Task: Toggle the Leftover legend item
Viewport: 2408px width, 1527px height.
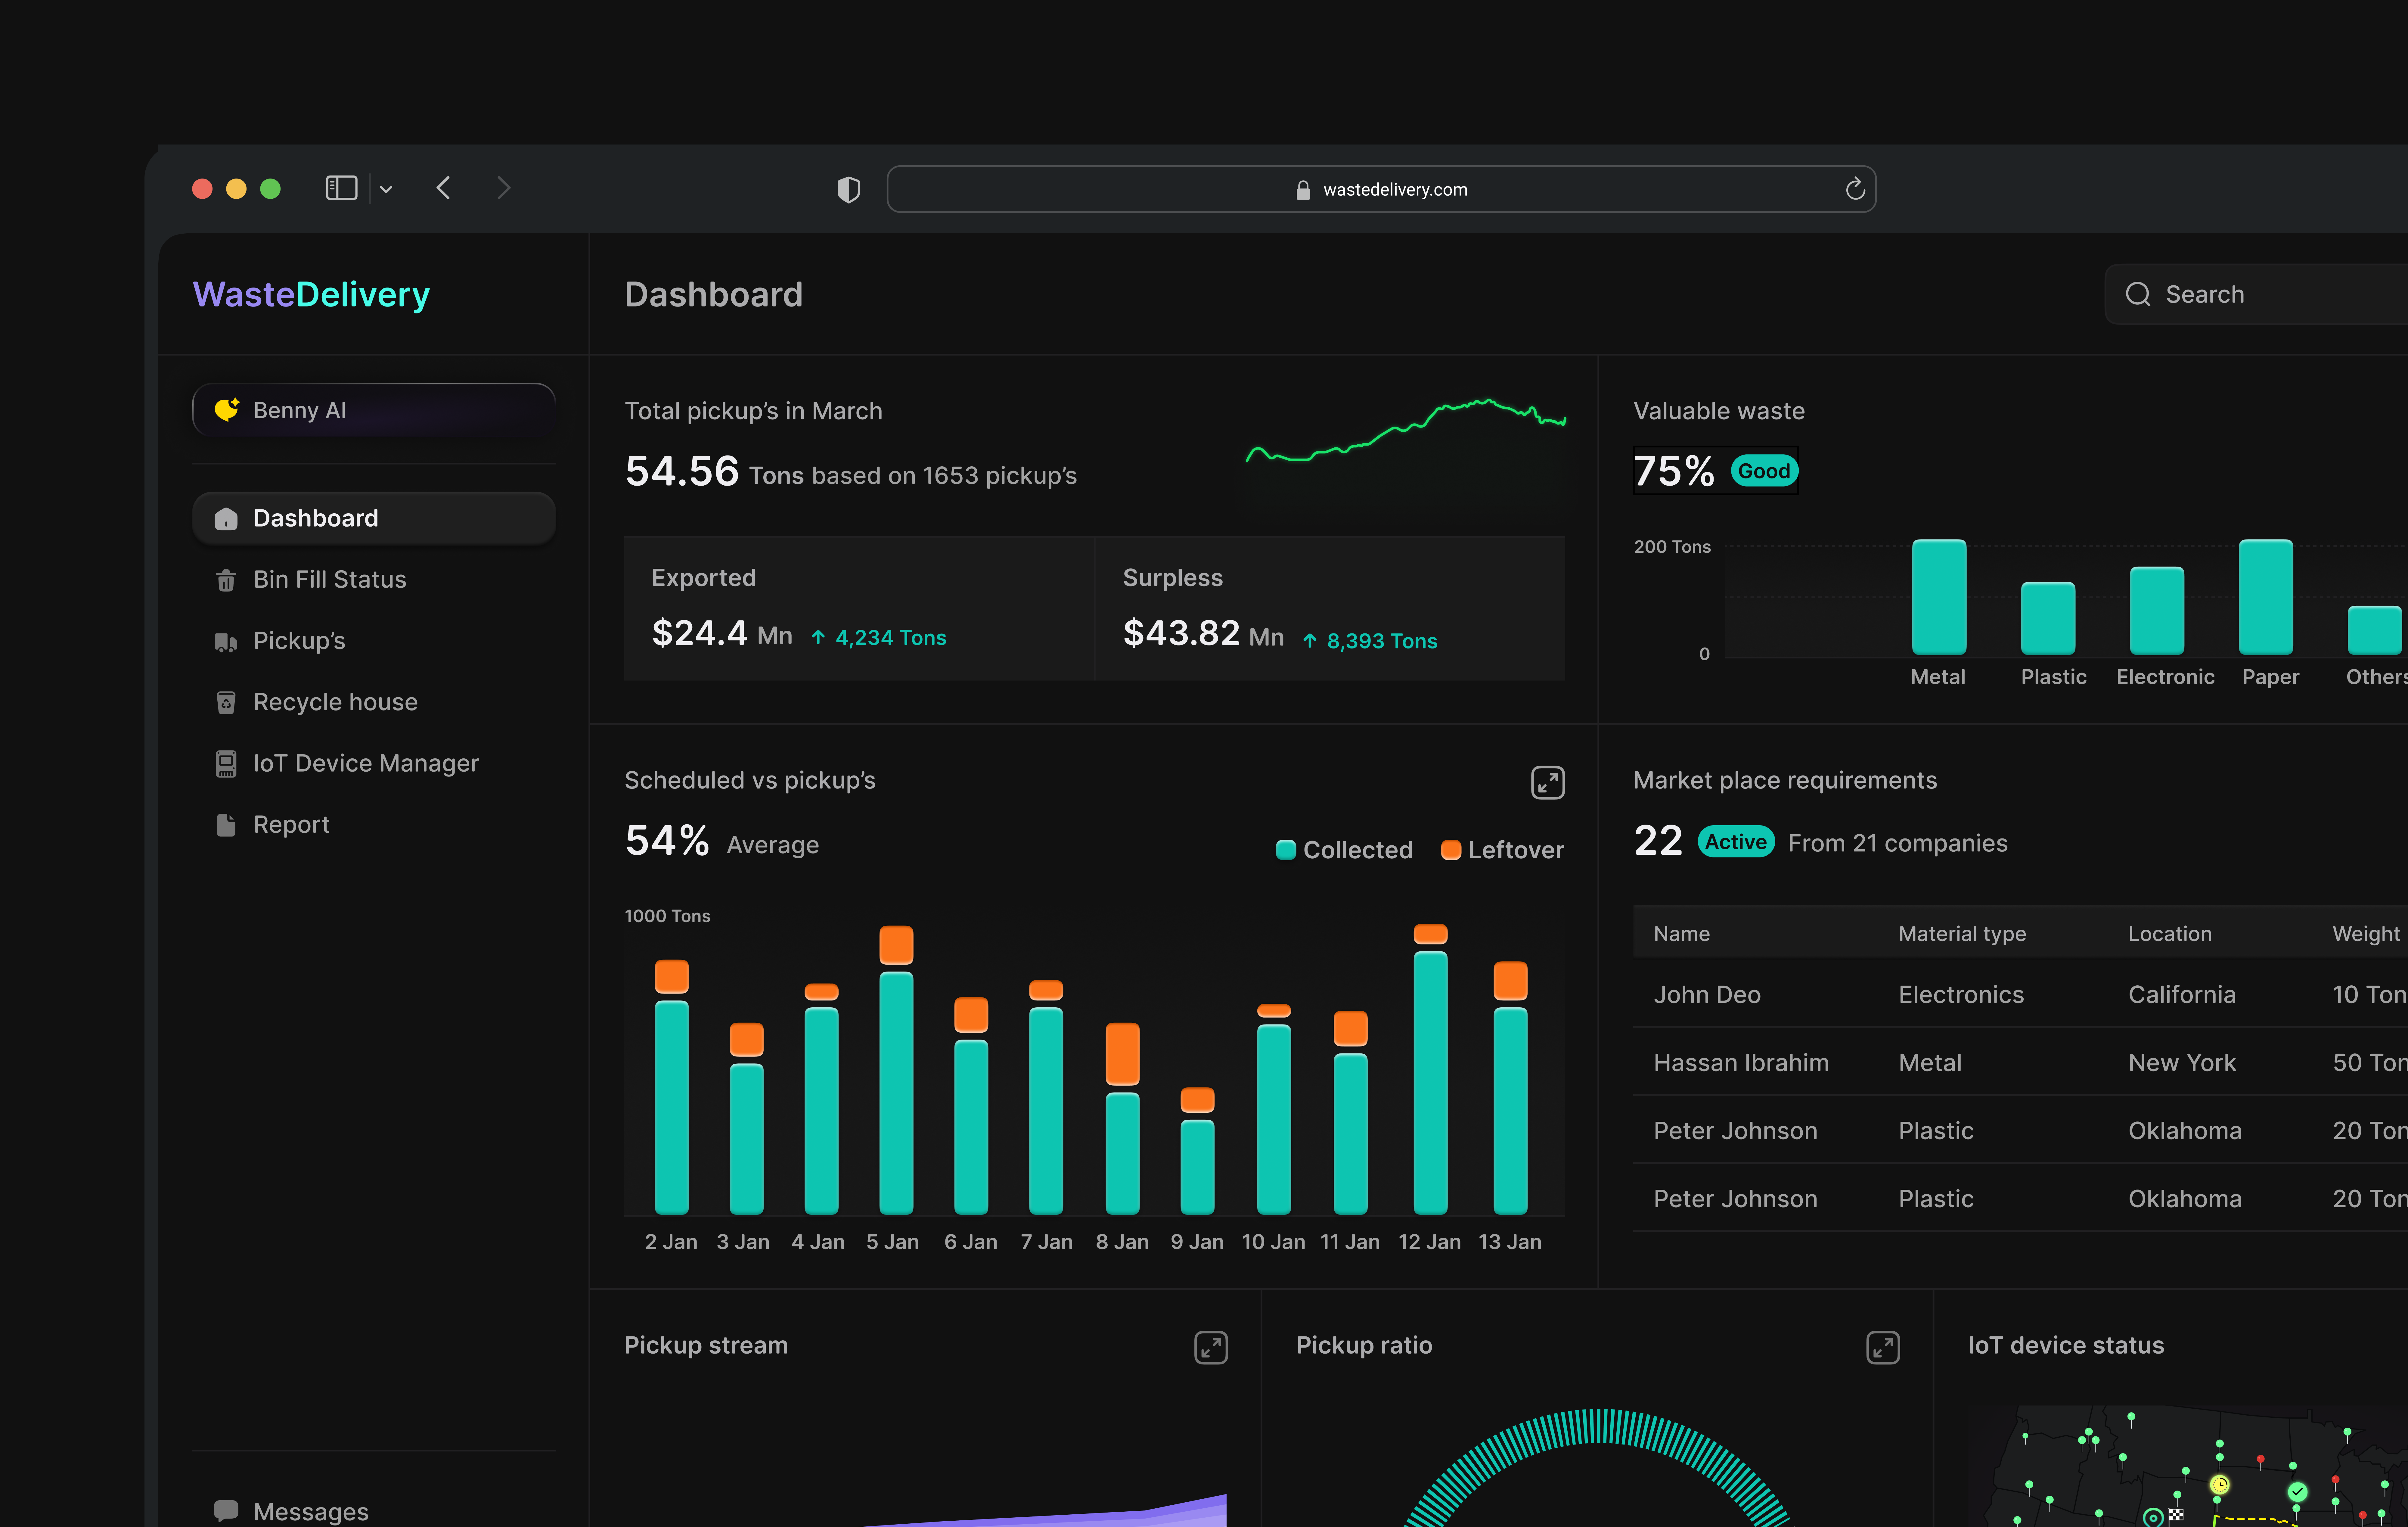Action: pos(1502,850)
